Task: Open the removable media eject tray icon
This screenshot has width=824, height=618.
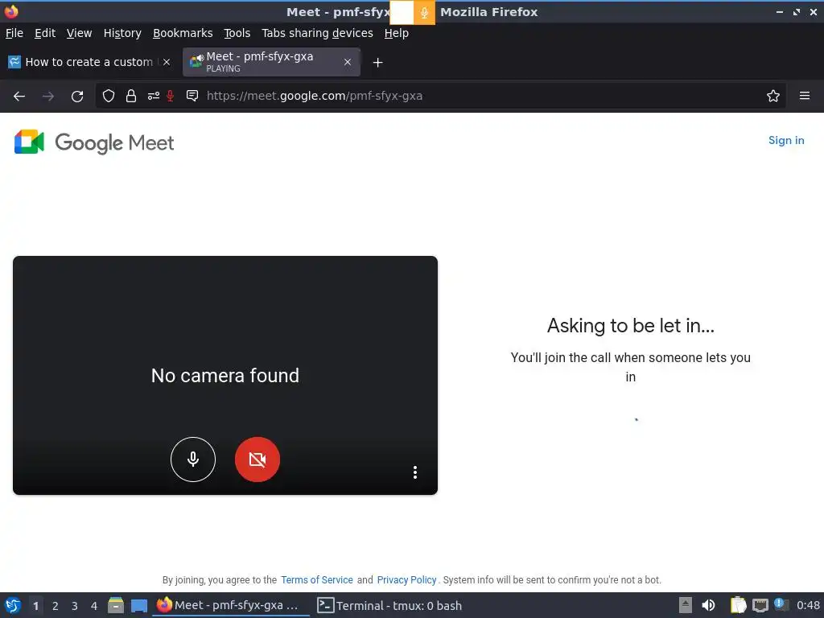Action: pyautogui.click(x=686, y=605)
